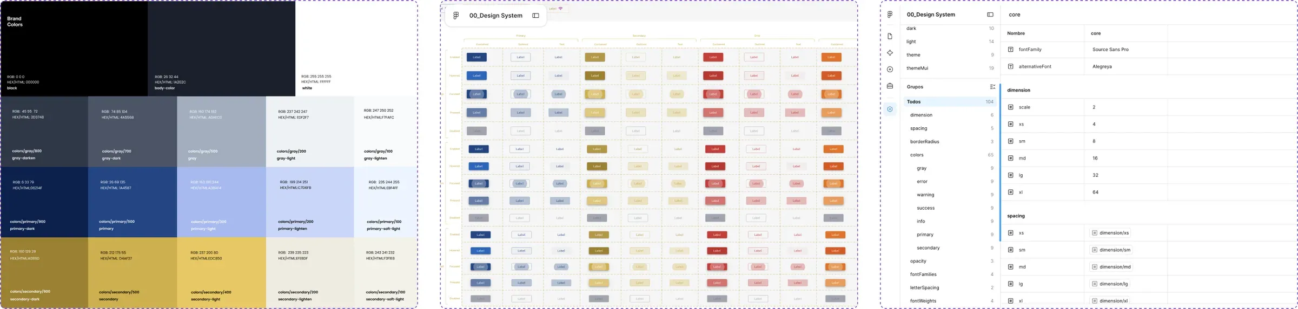The image size is (1298, 309).
Task: Edit the lg dimension value 32
Action: [1125, 175]
